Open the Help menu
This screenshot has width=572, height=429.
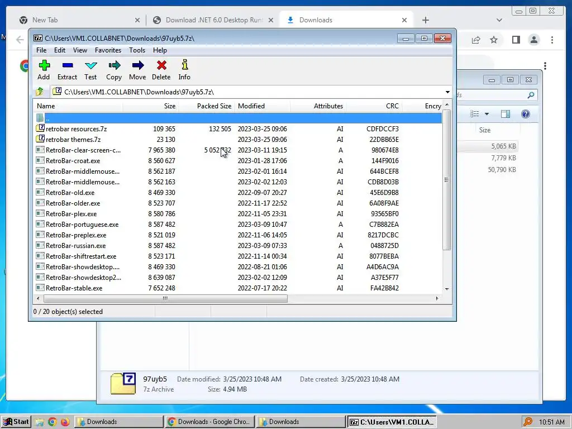[160, 50]
